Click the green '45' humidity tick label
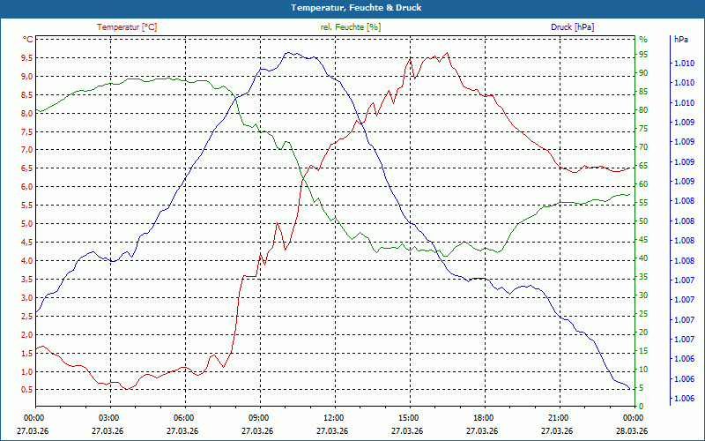The width and height of the screenshot is (705, 441). (643, 240)
